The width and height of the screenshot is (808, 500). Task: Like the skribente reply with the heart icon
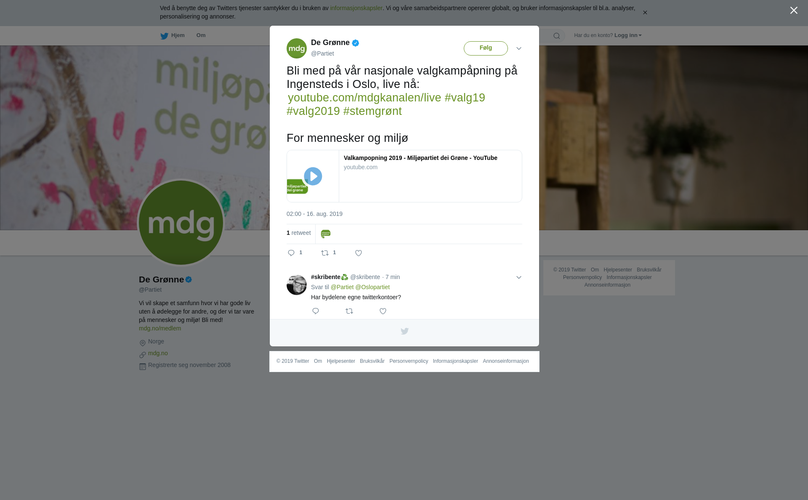click(383, 311)
